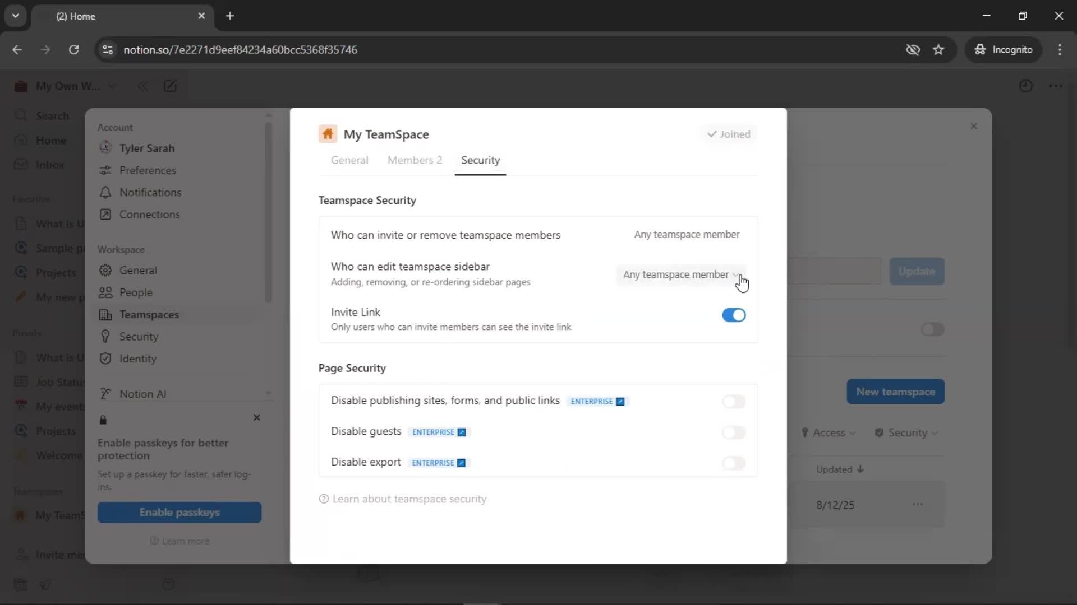Click the Workspace Security key icon
The height and width of the screenshot is (605, 1077).
(x=105, y=337)
